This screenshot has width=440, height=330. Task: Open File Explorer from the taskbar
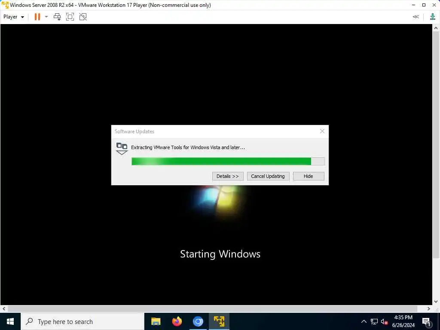coord(156,321)
